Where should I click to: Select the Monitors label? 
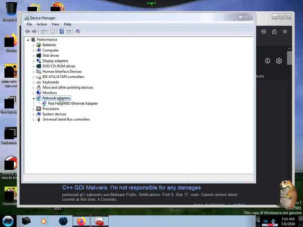[50, 93]
